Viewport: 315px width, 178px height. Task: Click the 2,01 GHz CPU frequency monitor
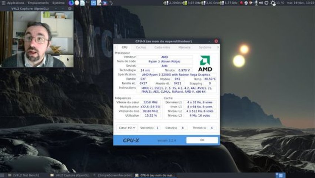pyautogui.click(x=210, y=3)
